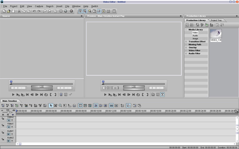Select the Zoom magnifier tool in timeline toolbar

[x=60, y=105]
